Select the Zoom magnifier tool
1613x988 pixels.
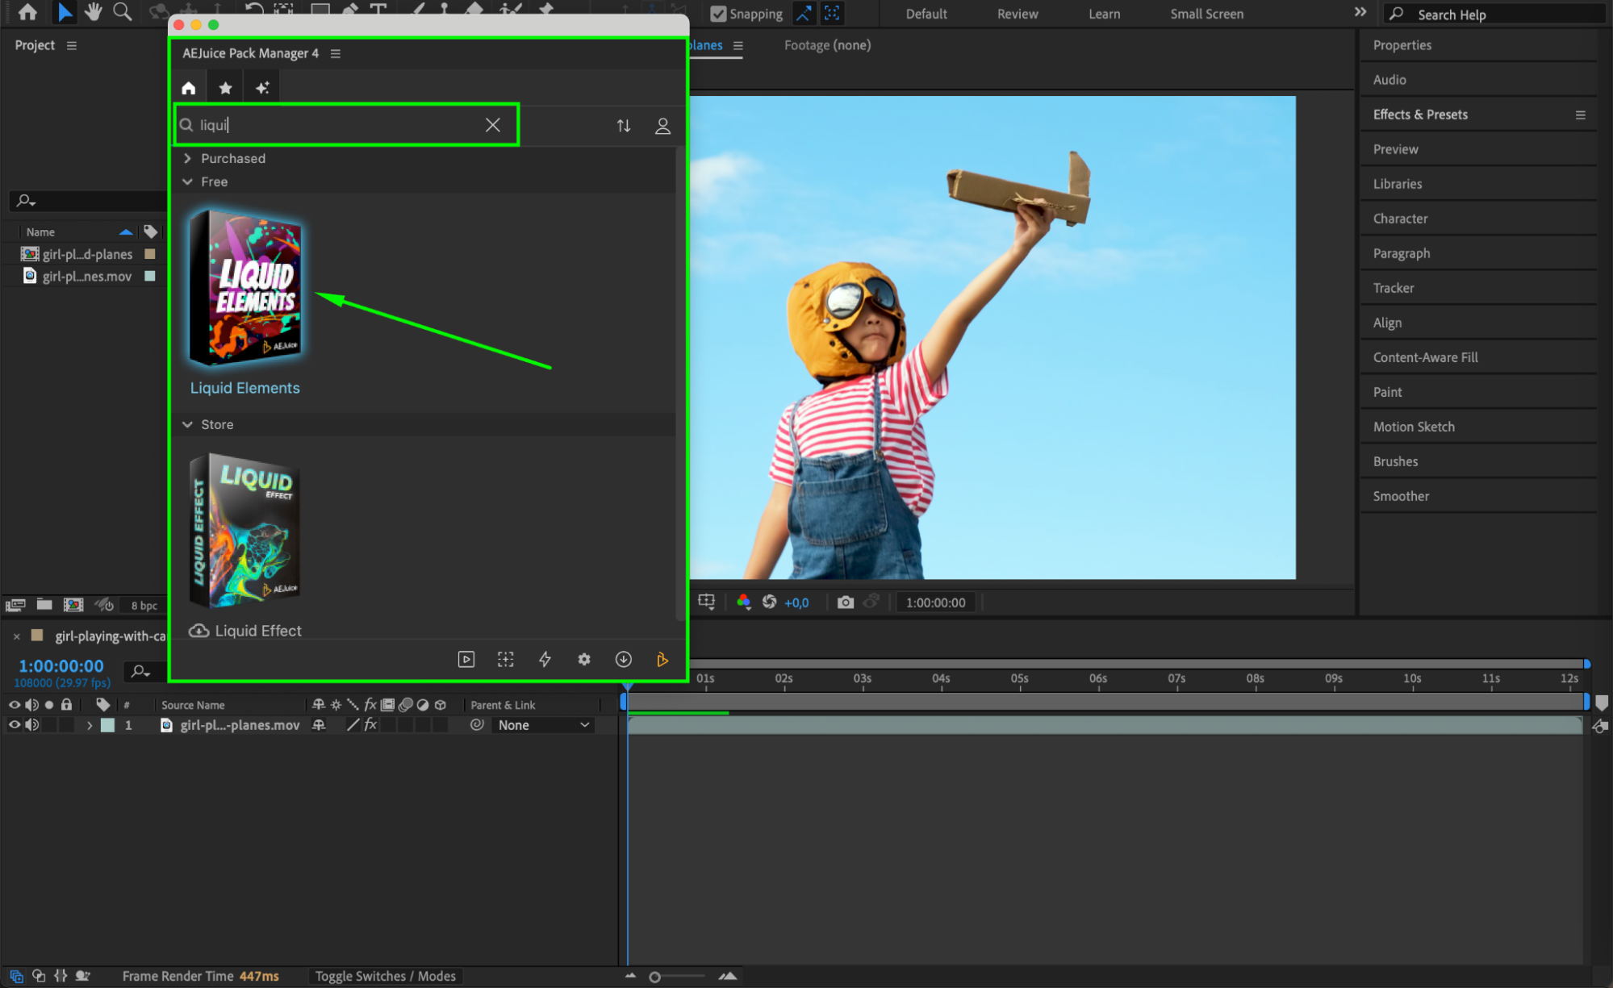[x=122, y=12]
